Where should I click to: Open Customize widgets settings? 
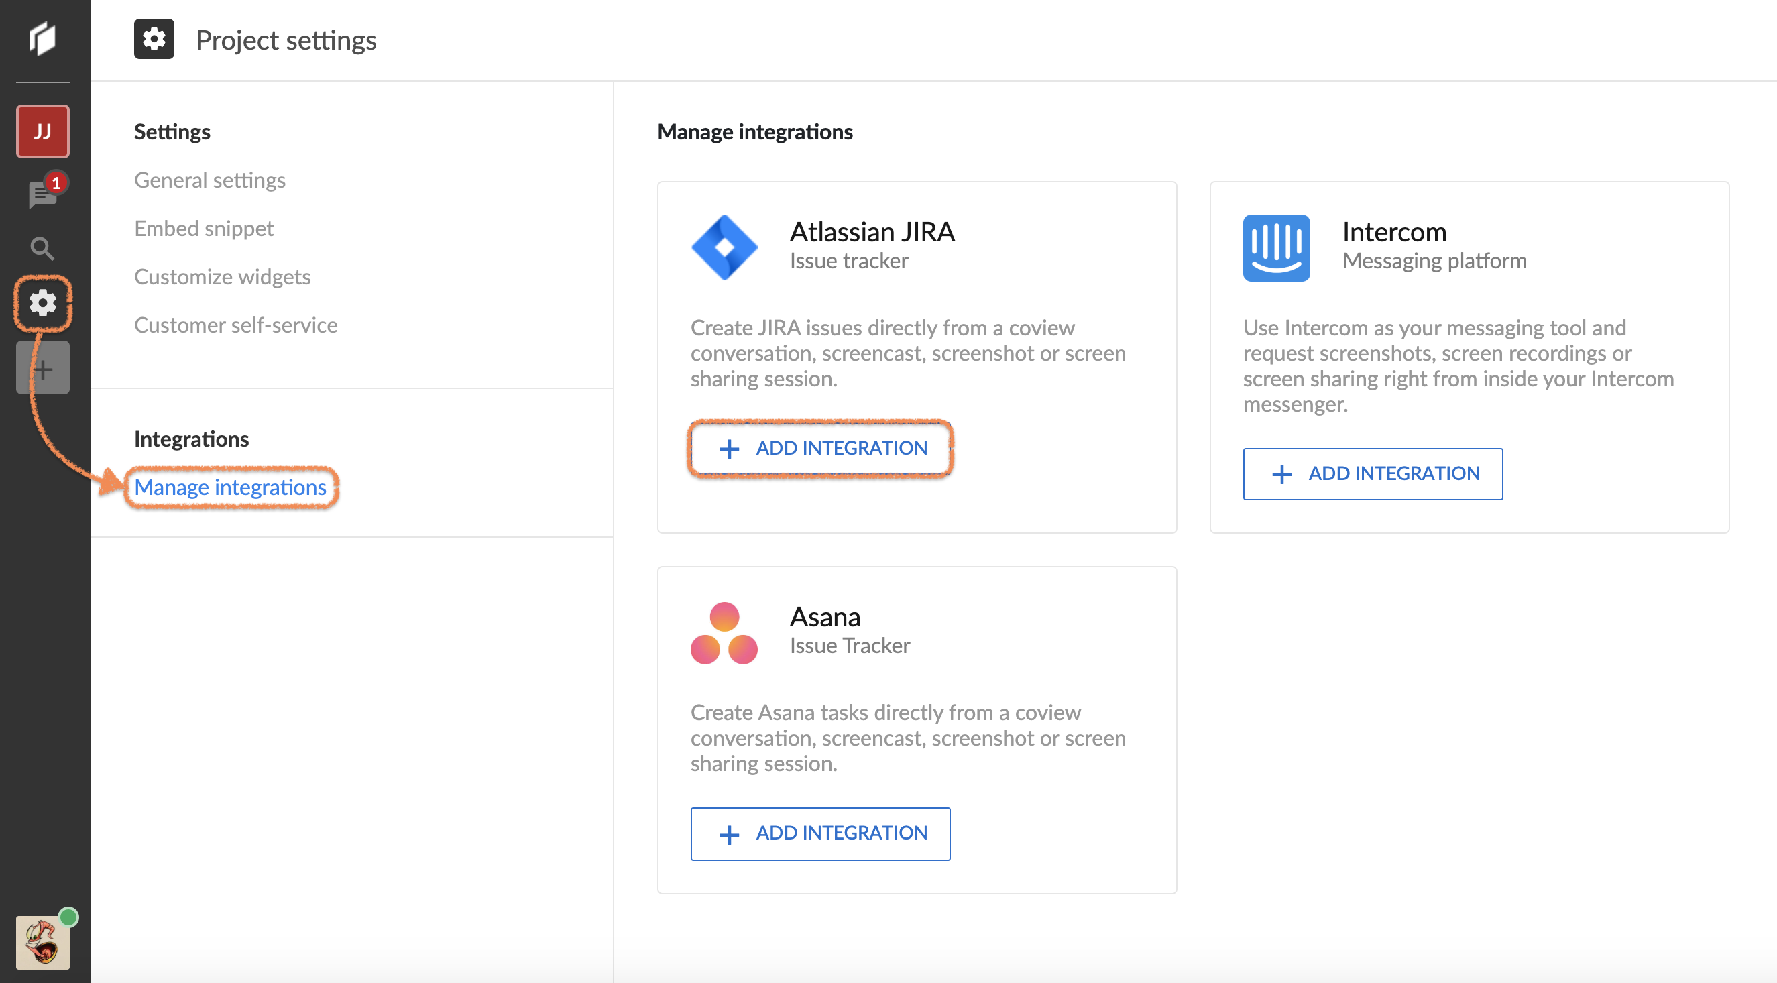[222, 277]
